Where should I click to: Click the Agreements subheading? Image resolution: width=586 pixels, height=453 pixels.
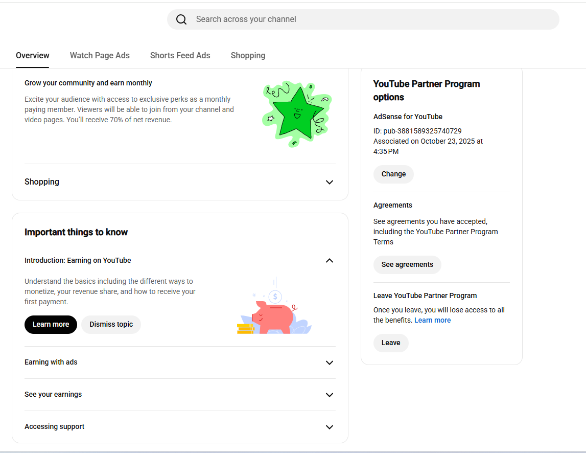click(x=393, y=205)
